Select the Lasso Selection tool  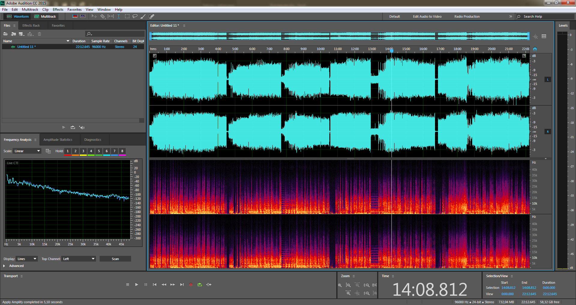135,16
